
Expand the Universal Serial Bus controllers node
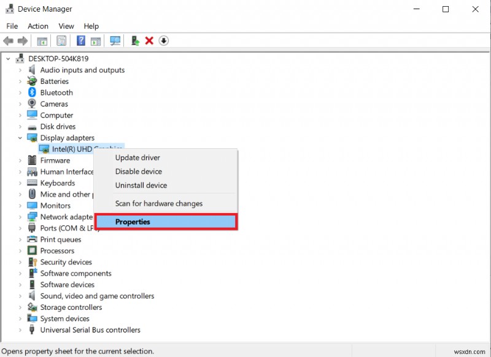(x=20, y=329)
